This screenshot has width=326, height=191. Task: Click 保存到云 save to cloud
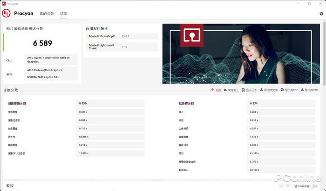(233, 90)
